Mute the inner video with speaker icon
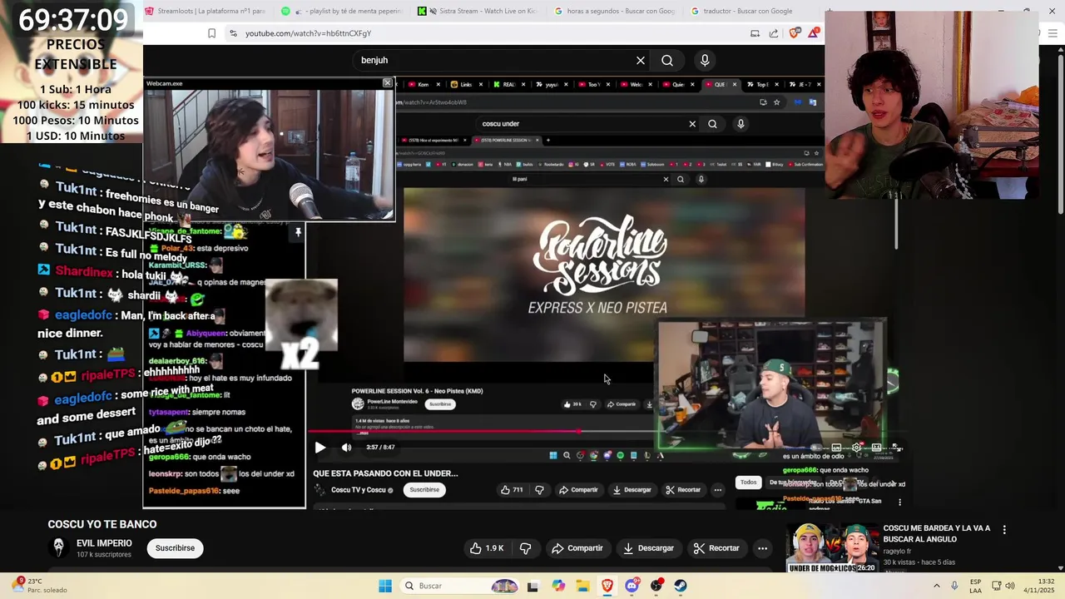The width and height of the screenshot is (1065, 599). point(346,448)
